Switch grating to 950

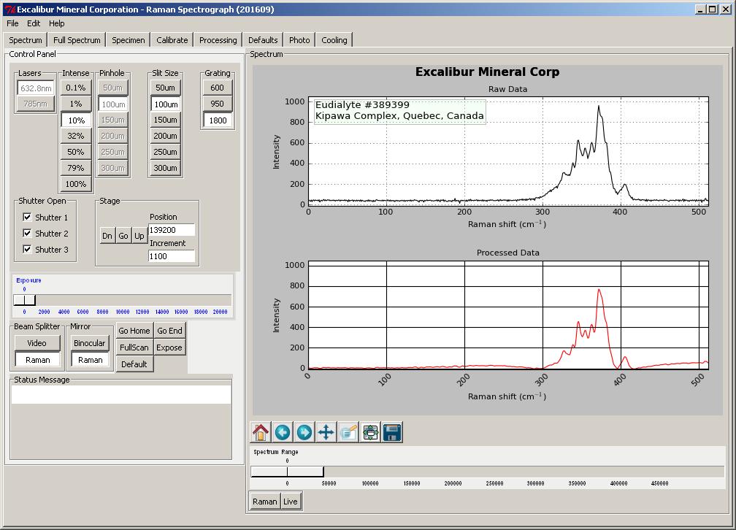(218, 104)
